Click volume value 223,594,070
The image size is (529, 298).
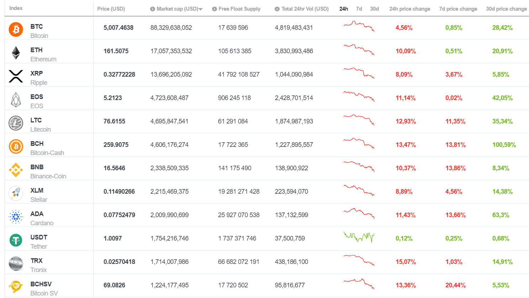[x=292, y=192]
